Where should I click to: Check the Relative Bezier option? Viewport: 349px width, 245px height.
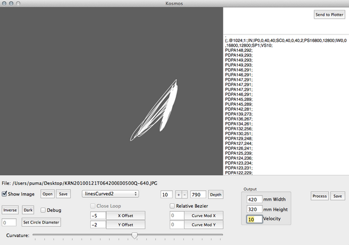[172, 206]
